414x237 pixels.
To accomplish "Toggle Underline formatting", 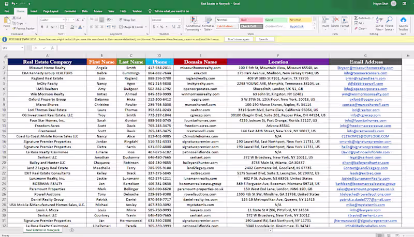I will click(52, 27).
